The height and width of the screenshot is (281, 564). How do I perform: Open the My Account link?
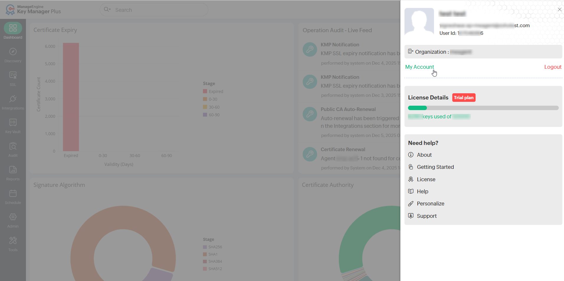coord(419,67)
